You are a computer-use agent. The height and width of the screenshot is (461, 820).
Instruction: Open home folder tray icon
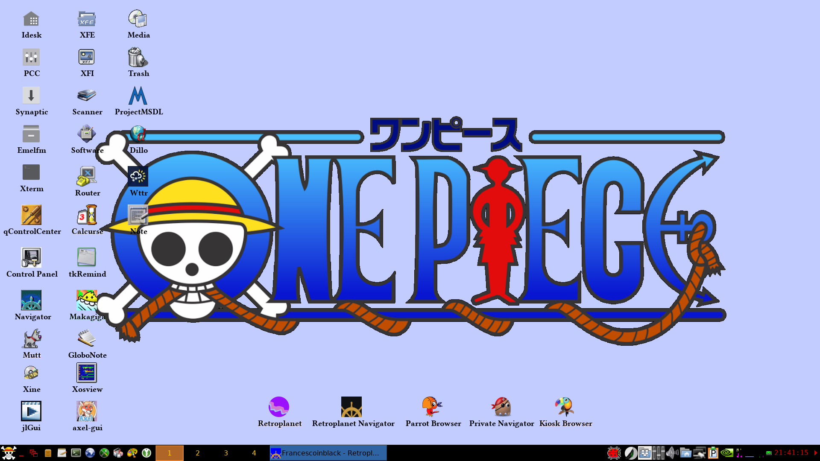686,453
